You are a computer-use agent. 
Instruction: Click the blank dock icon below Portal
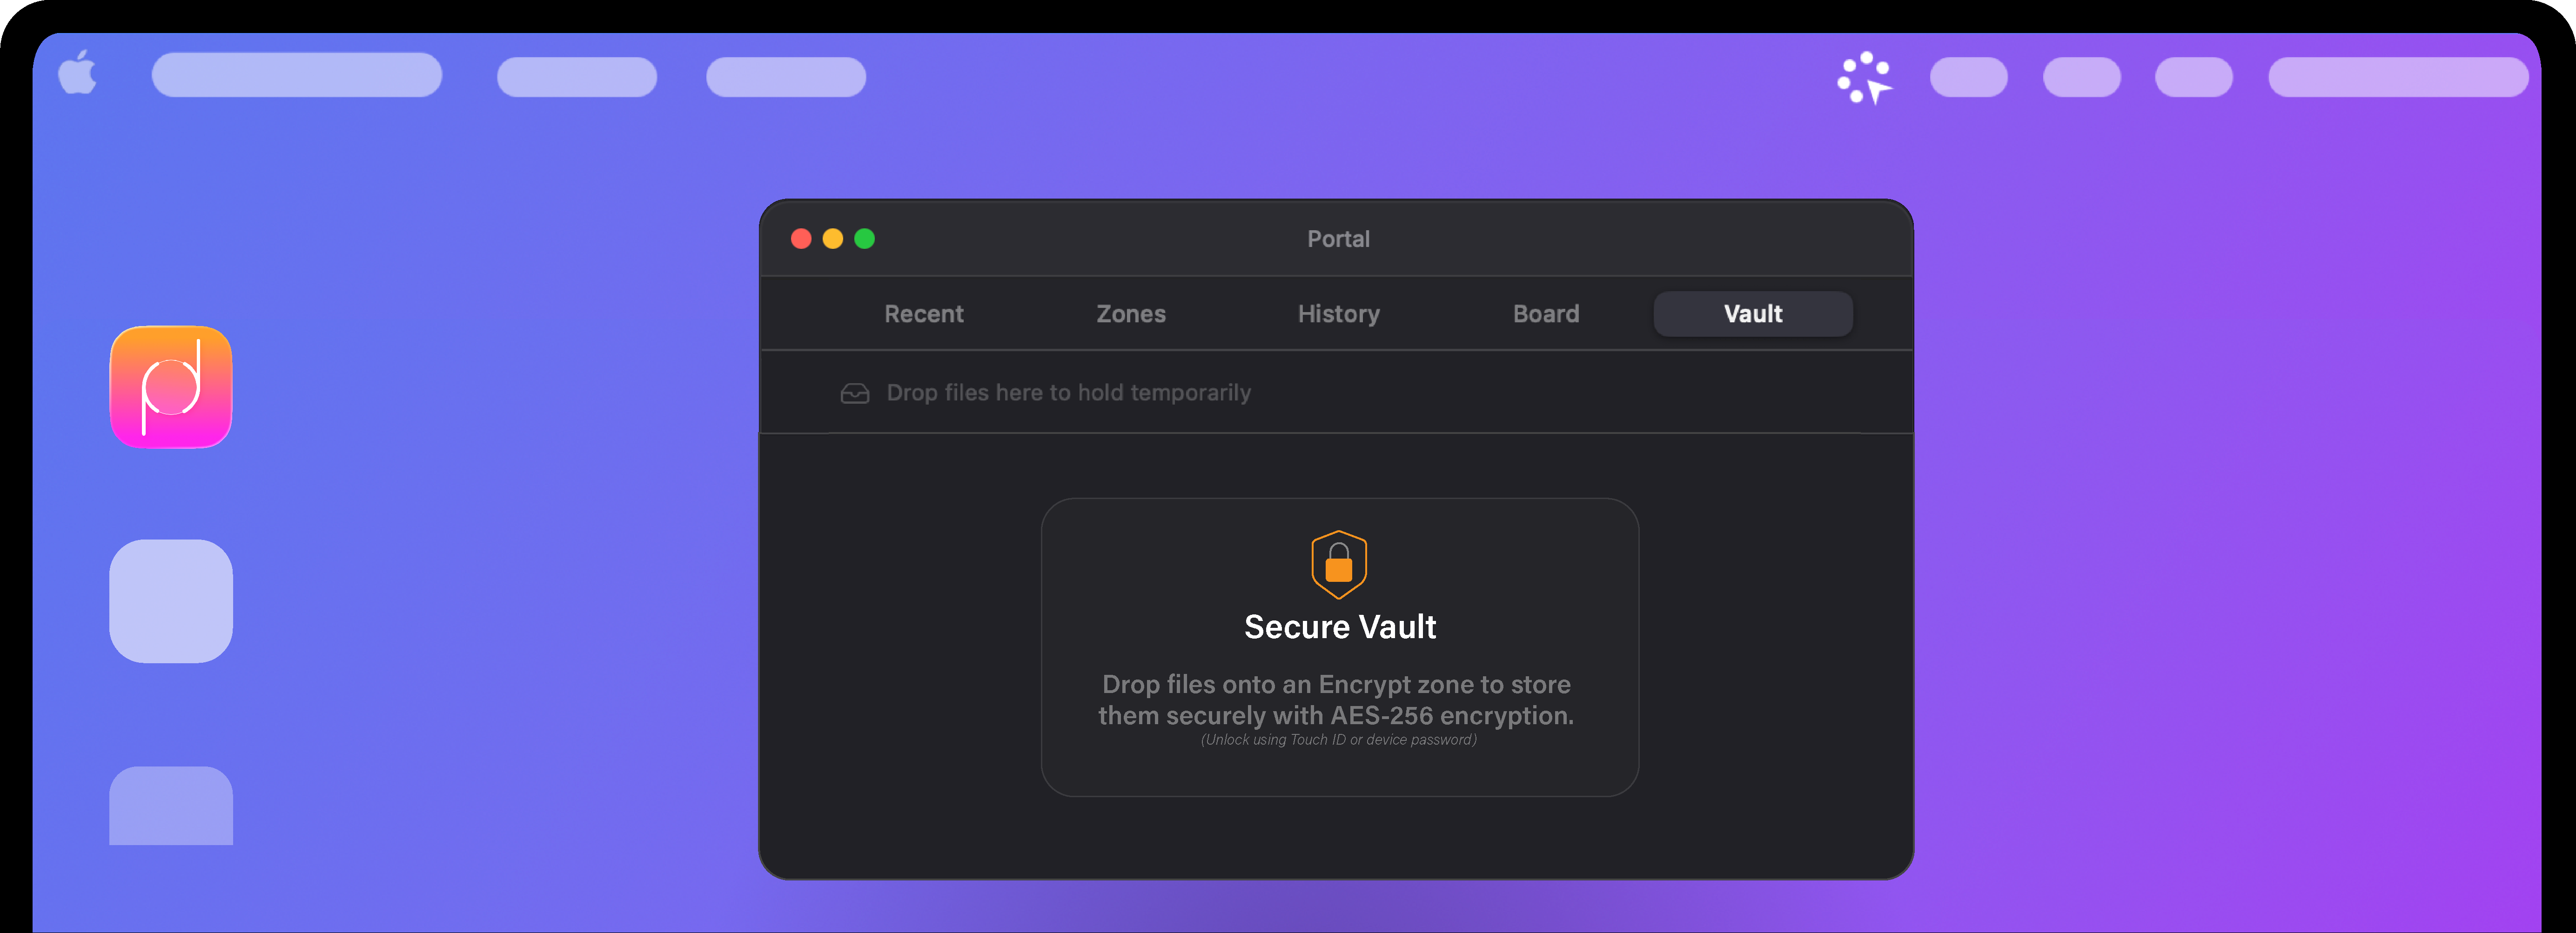(x=171, y=601)
